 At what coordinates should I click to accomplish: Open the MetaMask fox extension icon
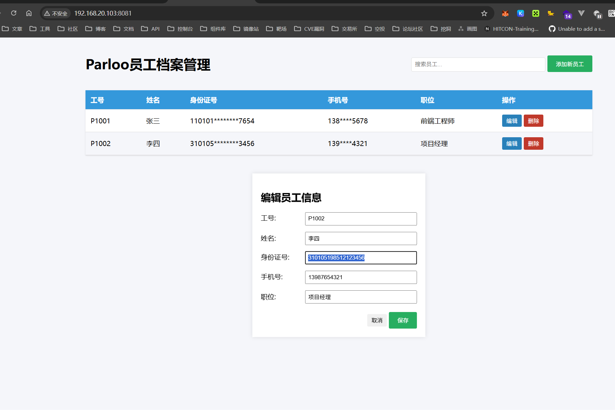tap(505, 13)
